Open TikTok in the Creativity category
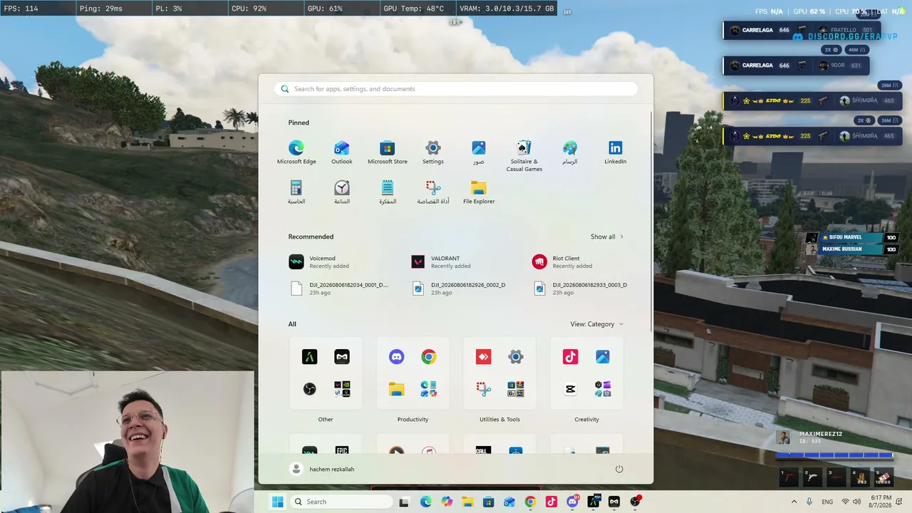The image size is (912, 513). click(x=570, y=357)
